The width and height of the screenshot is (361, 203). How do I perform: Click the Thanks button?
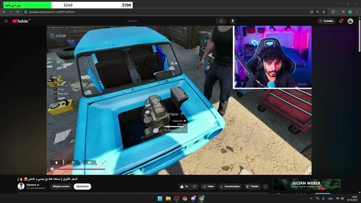pyautogui.click(x=252, y=186)
